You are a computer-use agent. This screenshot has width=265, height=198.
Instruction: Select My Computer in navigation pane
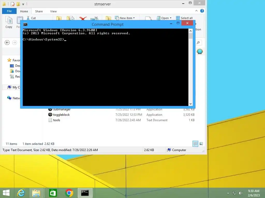click(x=13, y=87)
